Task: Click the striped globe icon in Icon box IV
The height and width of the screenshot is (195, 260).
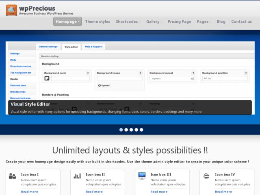Action: (206, 176)
